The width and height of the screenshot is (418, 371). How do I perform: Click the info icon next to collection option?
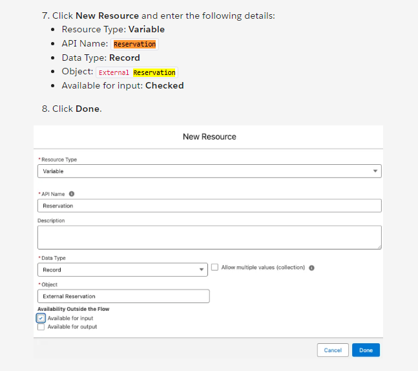(311, 268)
